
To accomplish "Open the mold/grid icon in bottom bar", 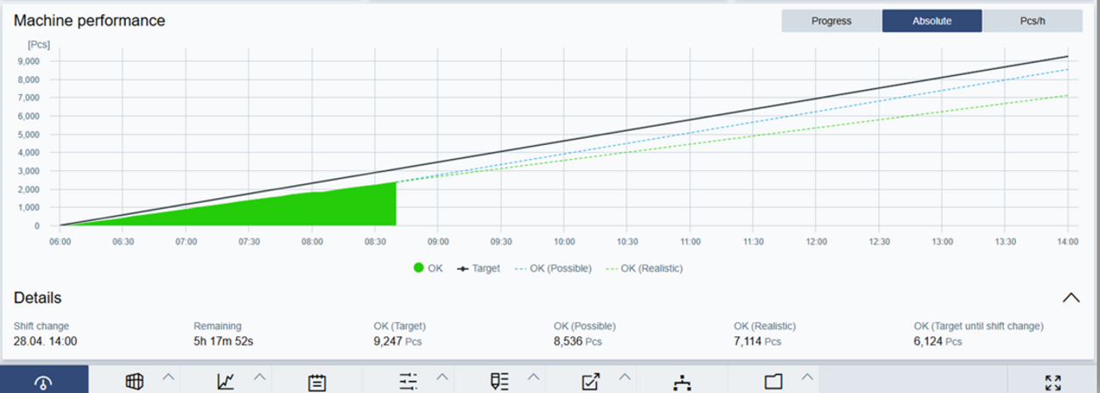I will pos(134,382).
